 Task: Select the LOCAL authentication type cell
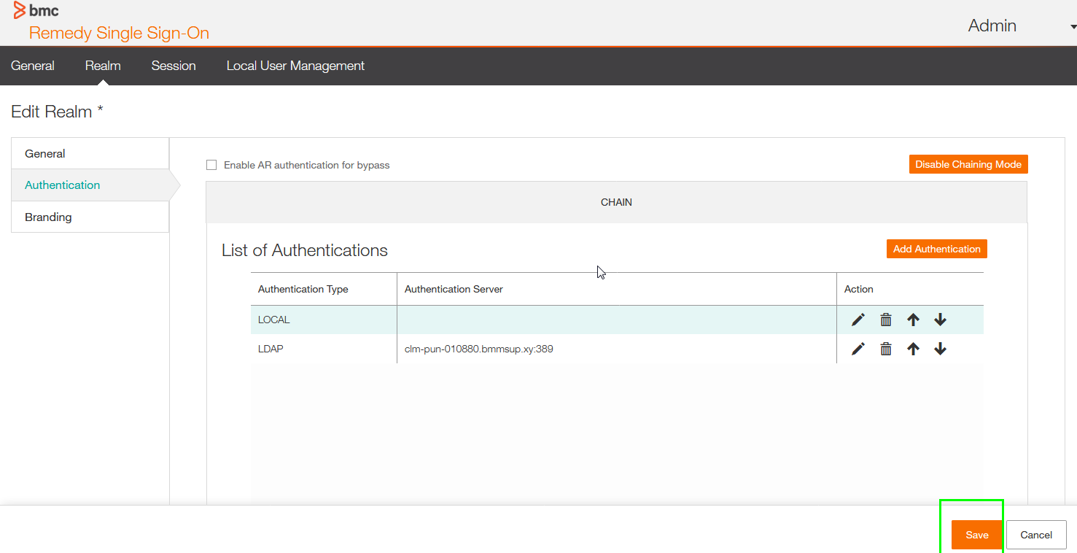324,320
